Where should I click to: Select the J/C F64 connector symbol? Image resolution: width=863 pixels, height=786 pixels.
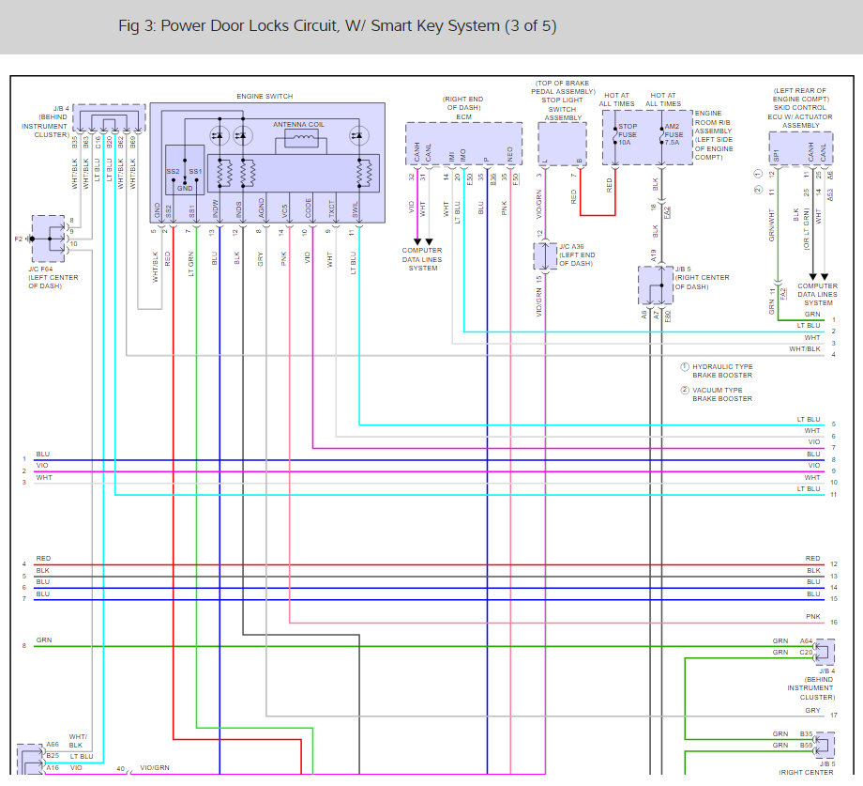tap(49, 240)
